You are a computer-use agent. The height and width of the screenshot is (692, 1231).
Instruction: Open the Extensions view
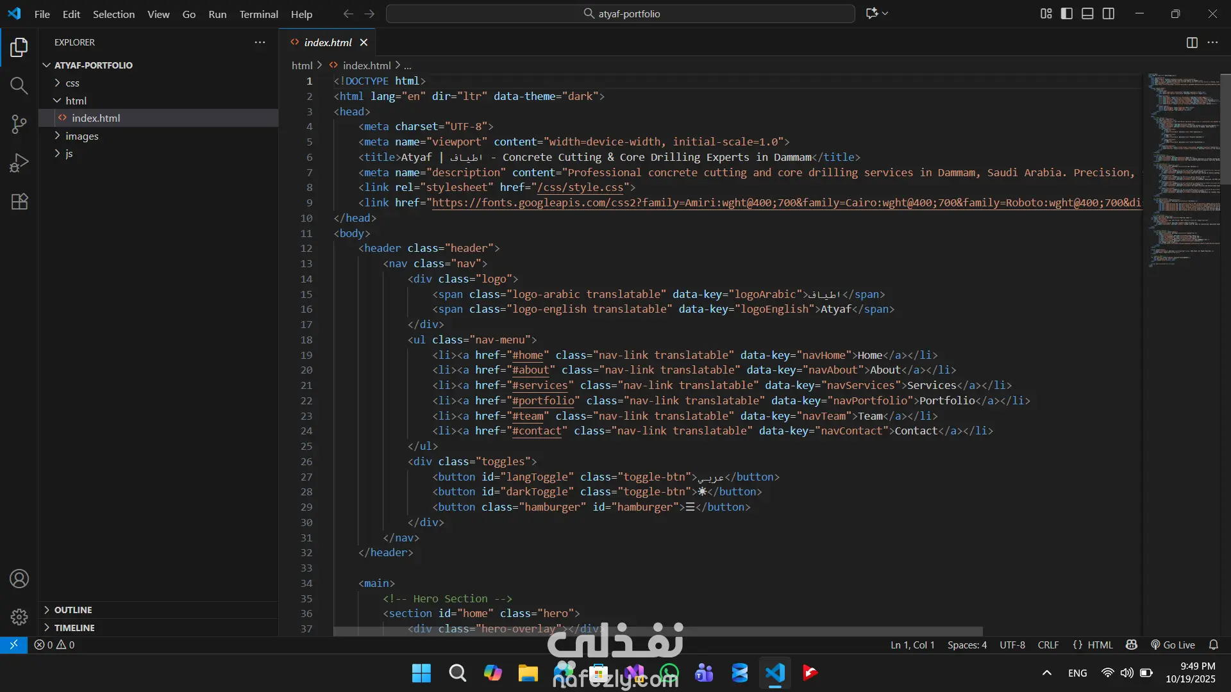coord(19,202)
